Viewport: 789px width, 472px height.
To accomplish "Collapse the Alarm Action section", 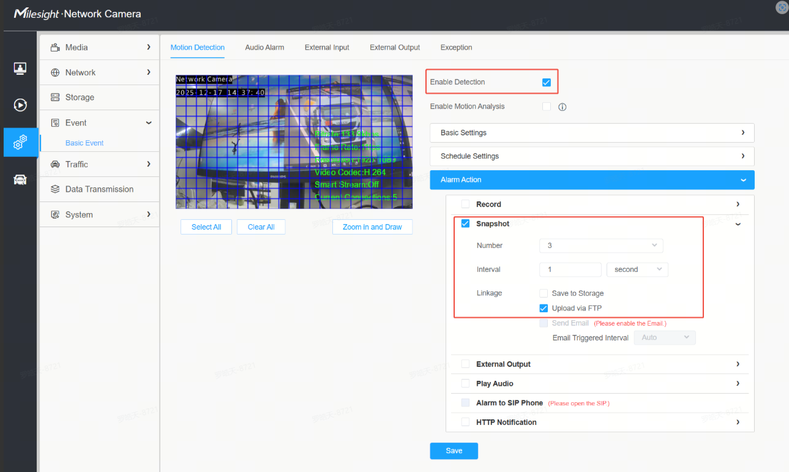I will coord(592,180).
